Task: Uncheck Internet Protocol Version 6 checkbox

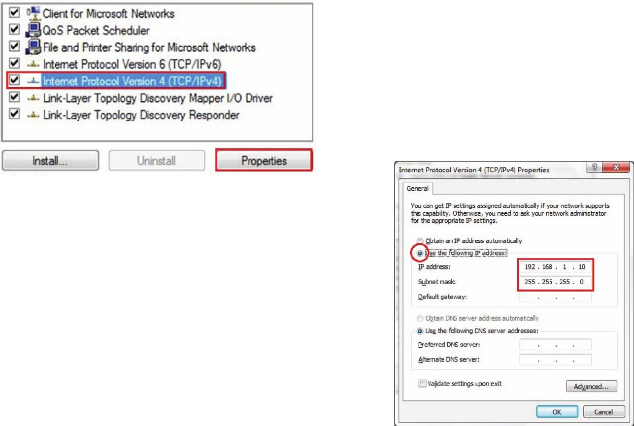Action: coord(15,64)
